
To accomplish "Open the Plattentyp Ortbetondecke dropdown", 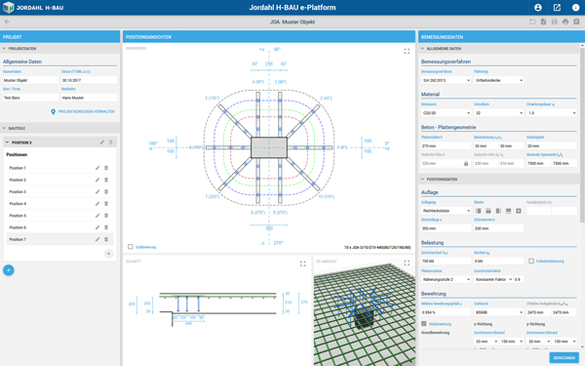I will 499,80.
